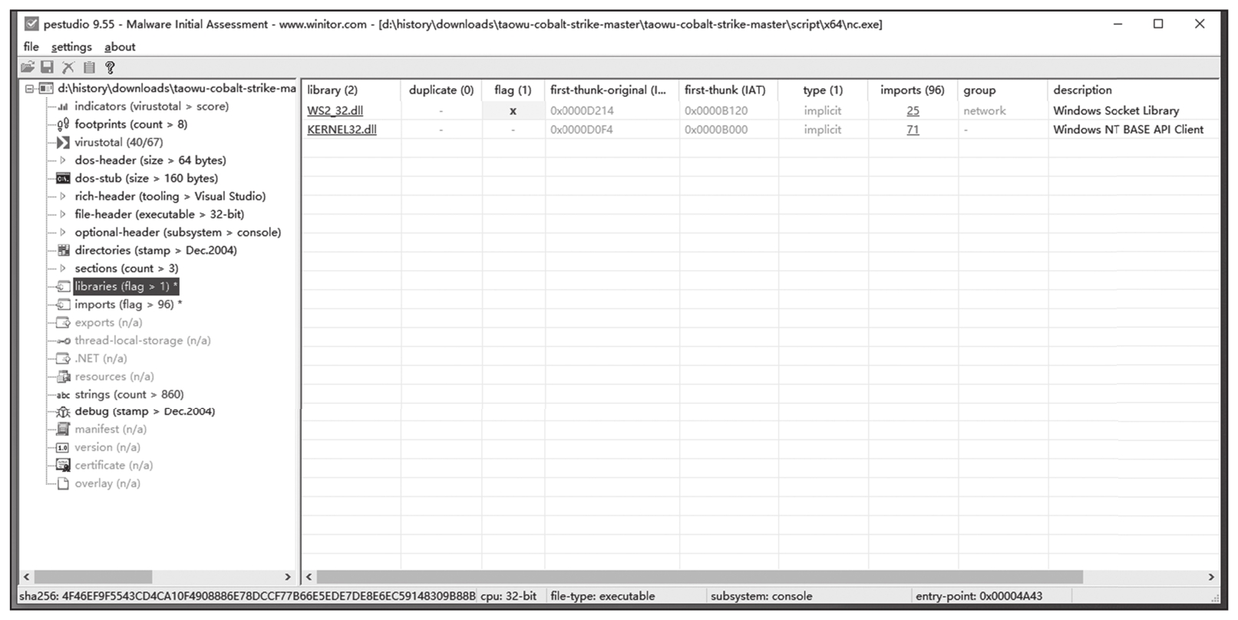Select strings (count > 860) tree item

point(129,394)
